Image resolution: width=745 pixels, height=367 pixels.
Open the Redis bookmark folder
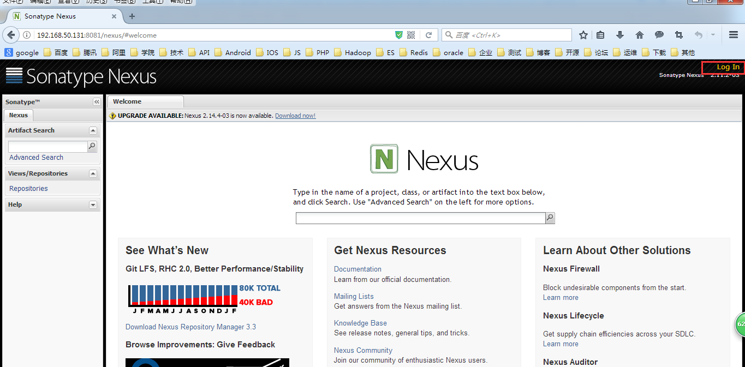(x=414, y=52)
